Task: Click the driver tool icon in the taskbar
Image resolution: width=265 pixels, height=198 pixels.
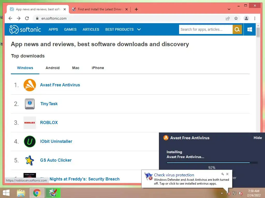Action: tap(53, 193)
